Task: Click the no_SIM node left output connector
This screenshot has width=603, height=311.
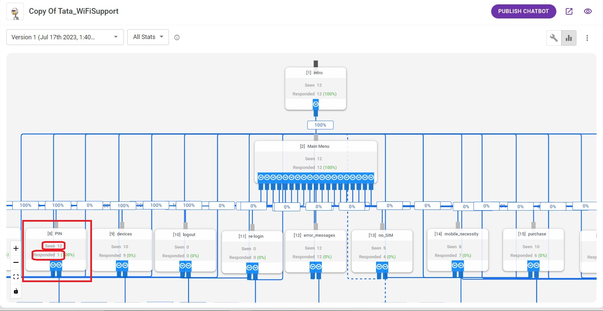Action: [x=379, y=267]
